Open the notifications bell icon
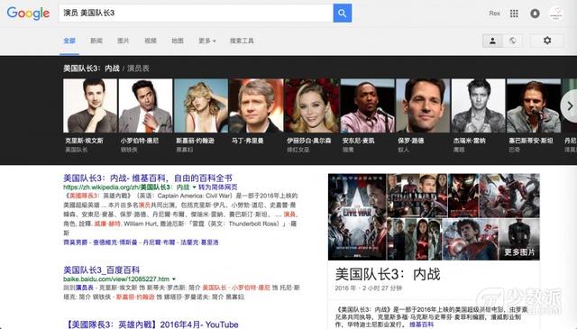Viewport: 577px width, 329px height. [x=535, y=14]
